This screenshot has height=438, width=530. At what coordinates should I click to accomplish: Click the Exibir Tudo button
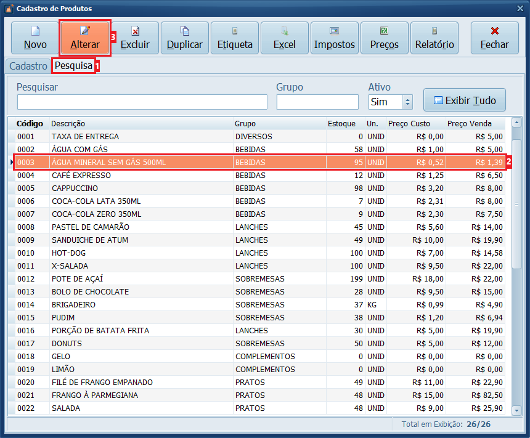click(x=464, y=100)
